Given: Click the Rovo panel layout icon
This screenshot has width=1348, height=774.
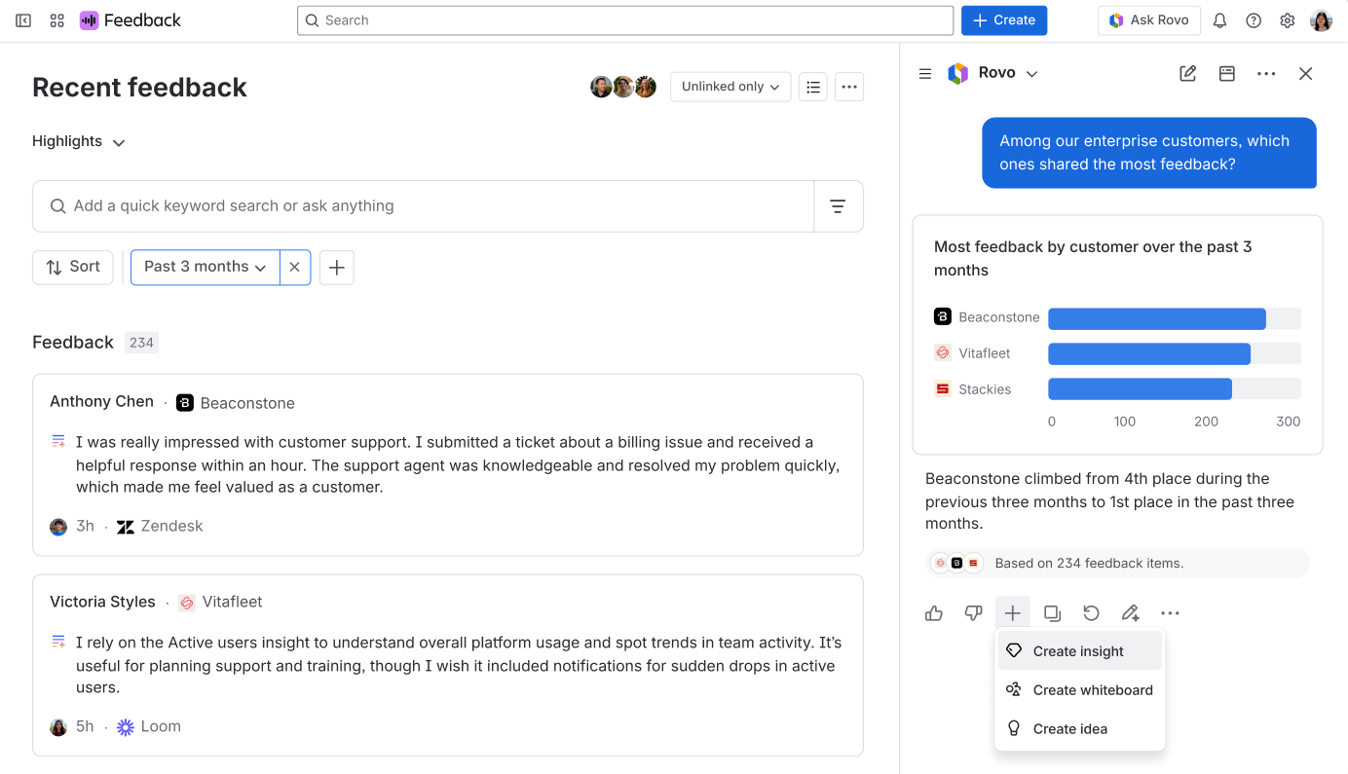Looking at the screenshot, I should coord(1227,74).
